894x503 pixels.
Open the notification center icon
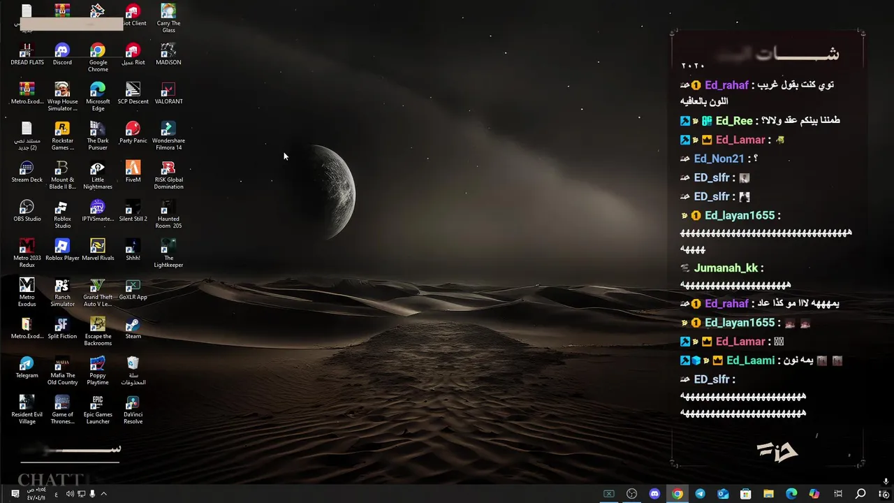(x=15, y=494)
